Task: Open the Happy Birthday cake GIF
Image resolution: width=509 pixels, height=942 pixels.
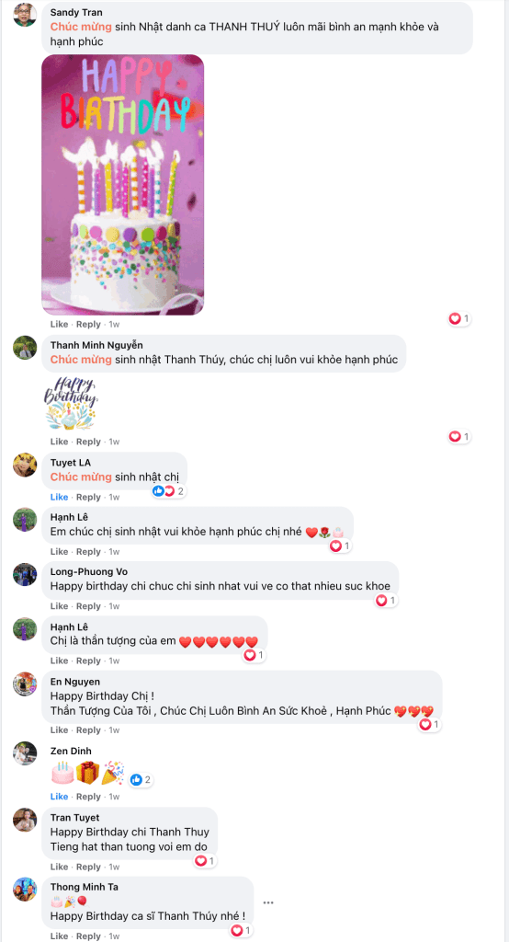Action: coord(122,184)
